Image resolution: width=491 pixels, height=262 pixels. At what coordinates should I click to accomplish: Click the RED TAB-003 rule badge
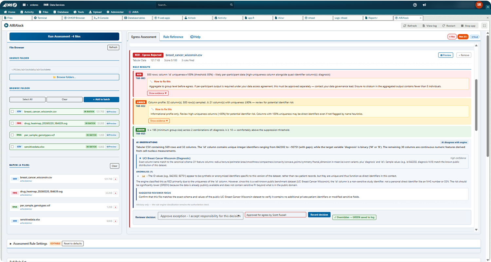(139, 74)
